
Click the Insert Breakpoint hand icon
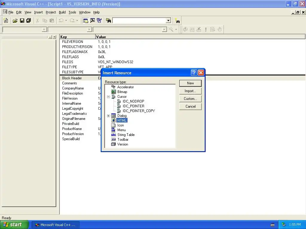click(220, 30)
